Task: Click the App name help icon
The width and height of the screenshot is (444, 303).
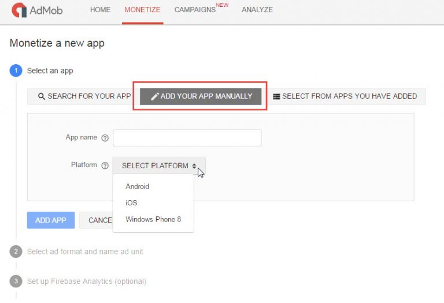Action: coord(105,138)
